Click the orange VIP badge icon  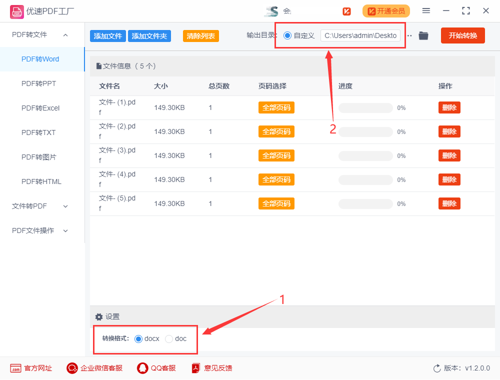346,11
